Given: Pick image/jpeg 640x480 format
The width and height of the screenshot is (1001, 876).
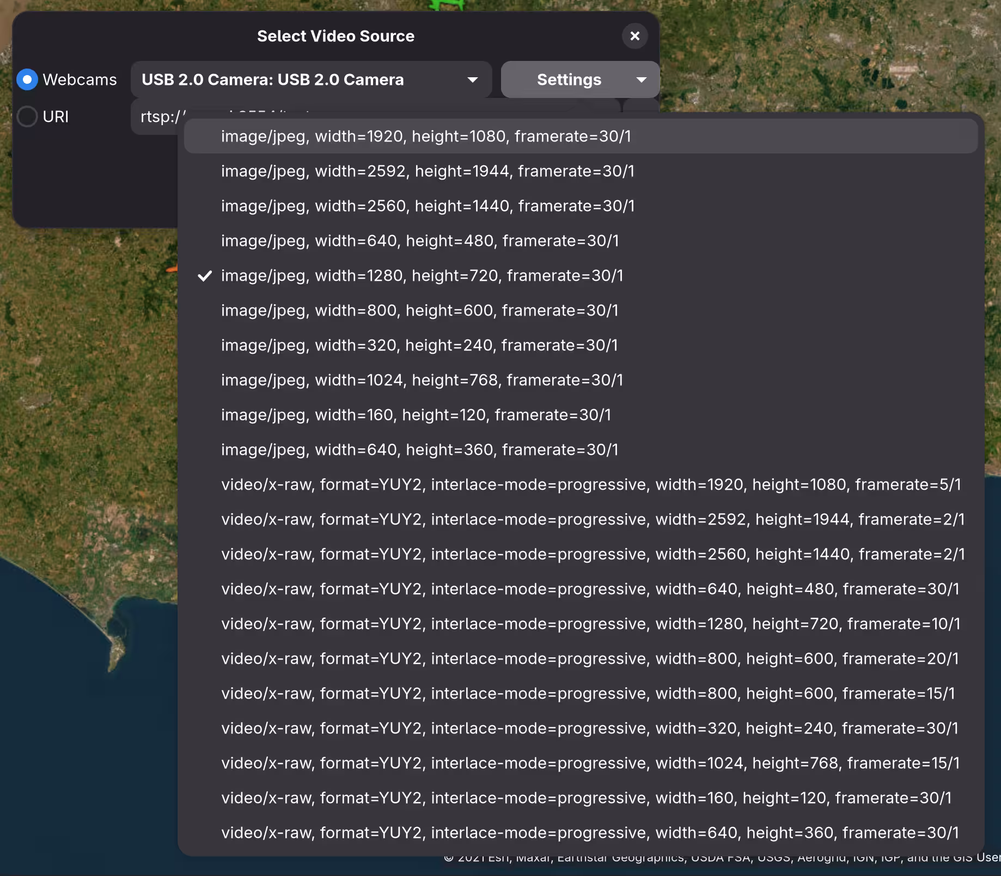Looking at the screenshot, I should tap(420, 240).
